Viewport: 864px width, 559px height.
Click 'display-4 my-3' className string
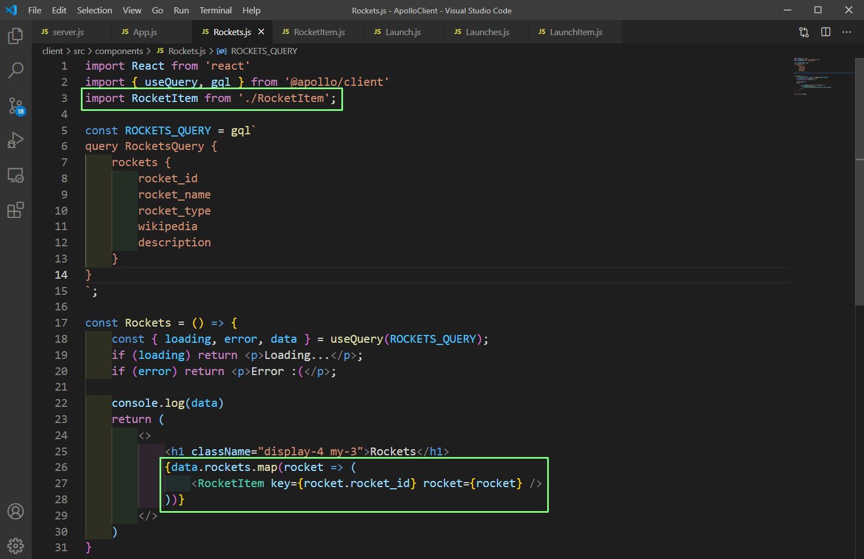coord(311,451)
